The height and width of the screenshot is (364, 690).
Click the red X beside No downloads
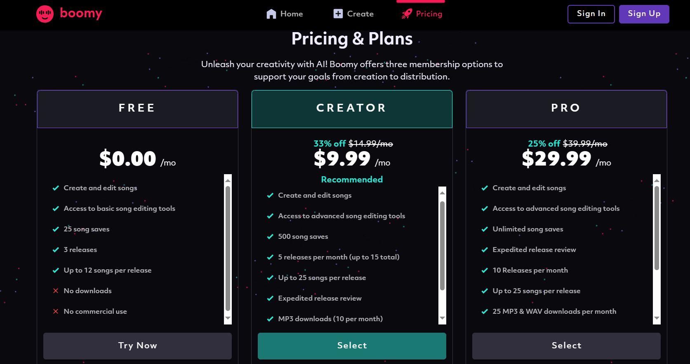pos(56,291)
